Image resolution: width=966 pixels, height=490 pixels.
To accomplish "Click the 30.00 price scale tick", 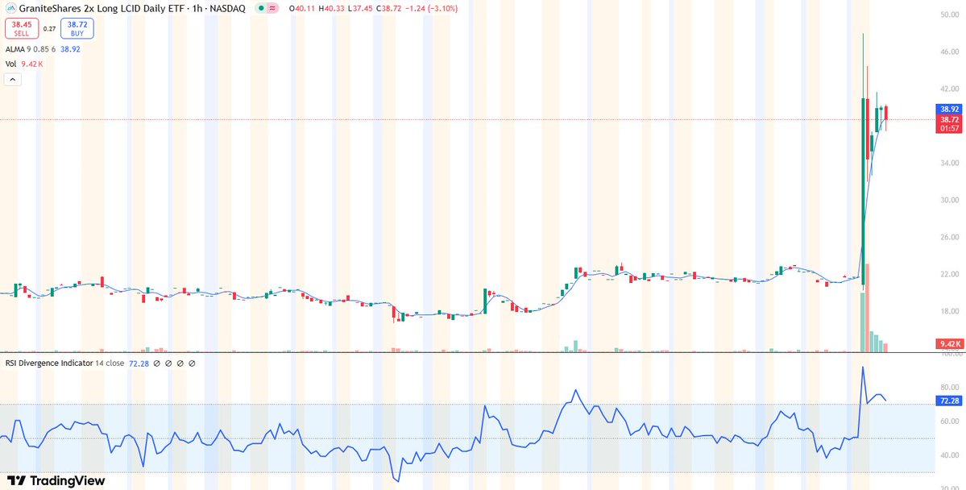I will (949, 201).
